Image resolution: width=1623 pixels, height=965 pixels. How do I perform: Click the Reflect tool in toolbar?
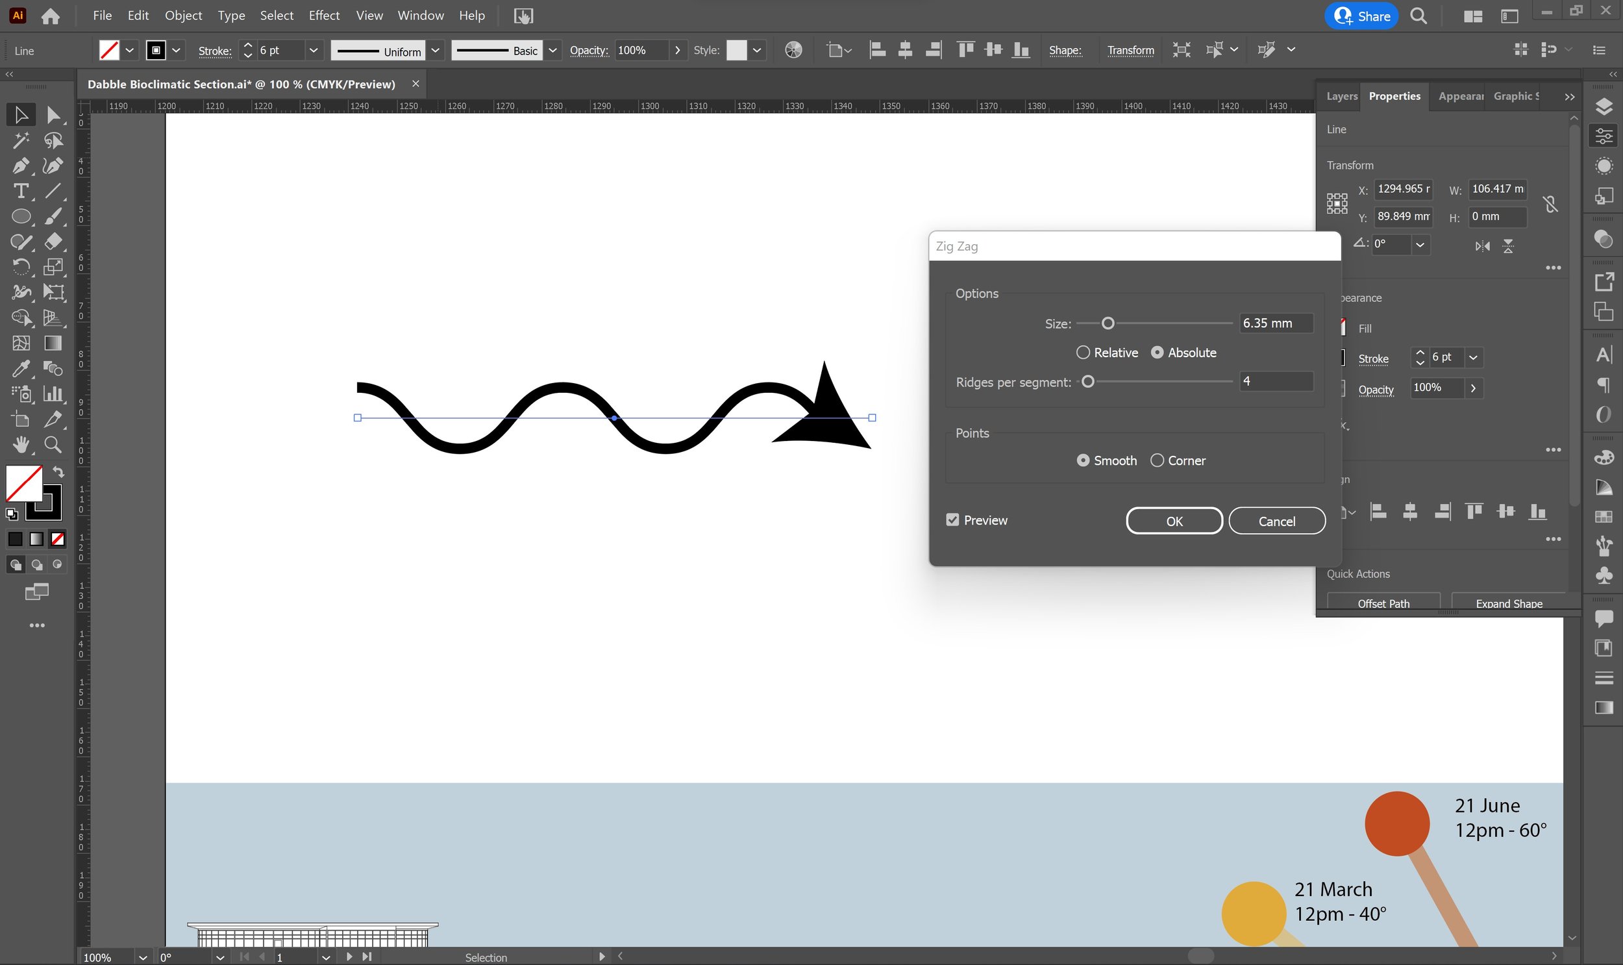[22, 266]
